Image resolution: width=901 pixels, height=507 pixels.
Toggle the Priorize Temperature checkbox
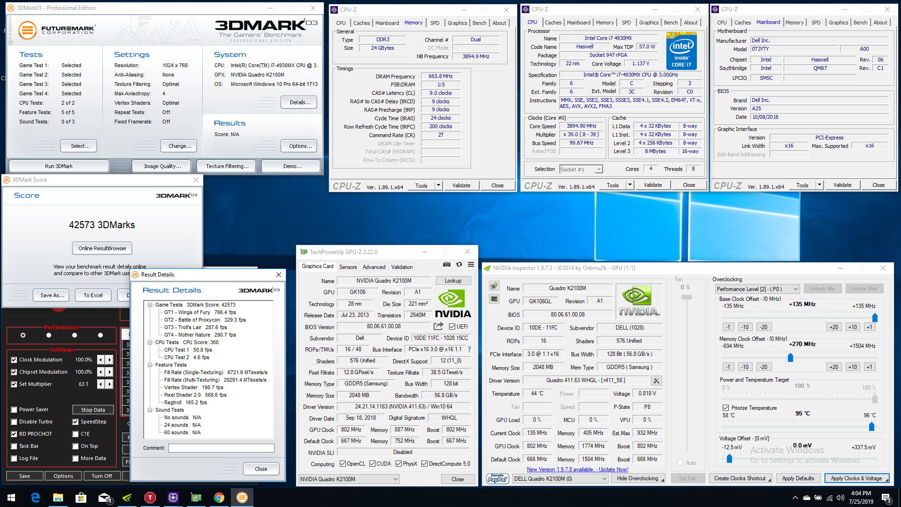point(726,407)
